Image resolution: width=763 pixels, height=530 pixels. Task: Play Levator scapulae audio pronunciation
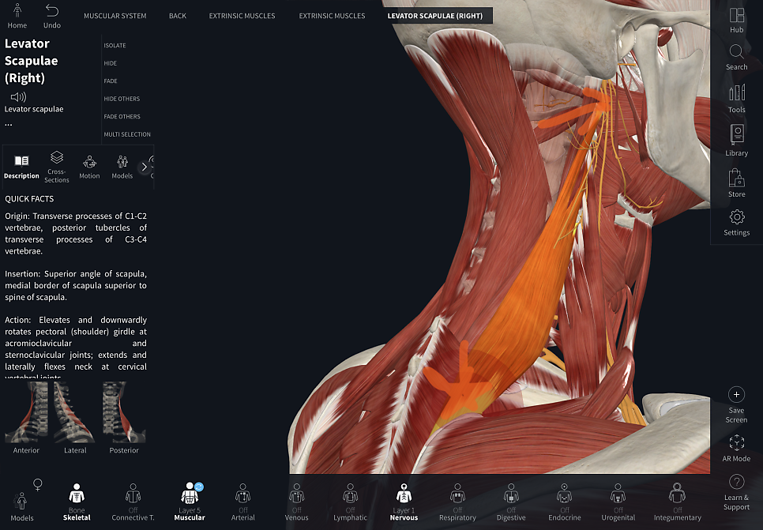click(x=18, y=97)
